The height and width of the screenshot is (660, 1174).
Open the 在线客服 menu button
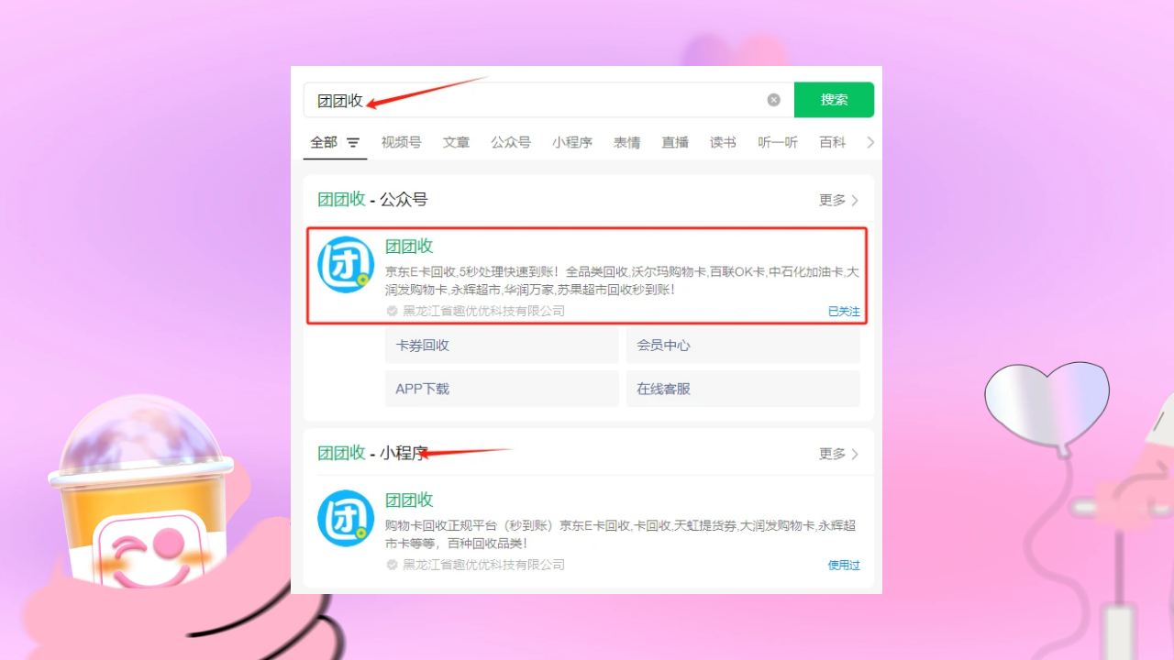[x=743, y=389]
